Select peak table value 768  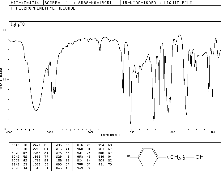point(80,165)
